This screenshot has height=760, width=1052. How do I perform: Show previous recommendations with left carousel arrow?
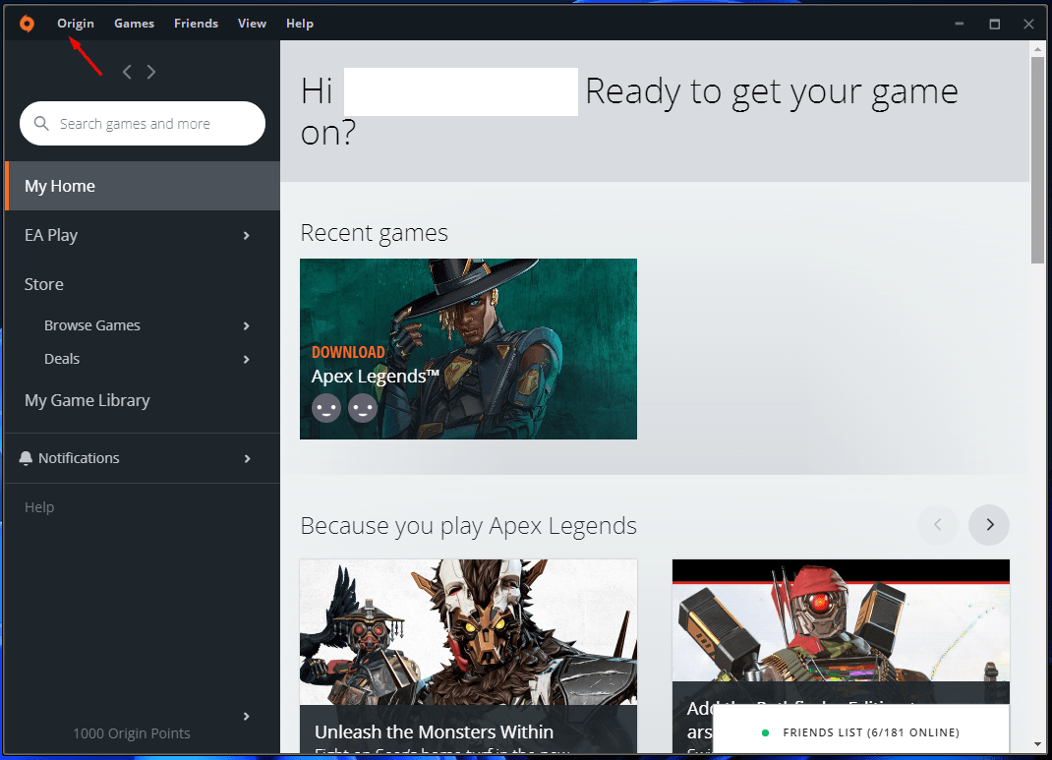pos(938,525)
